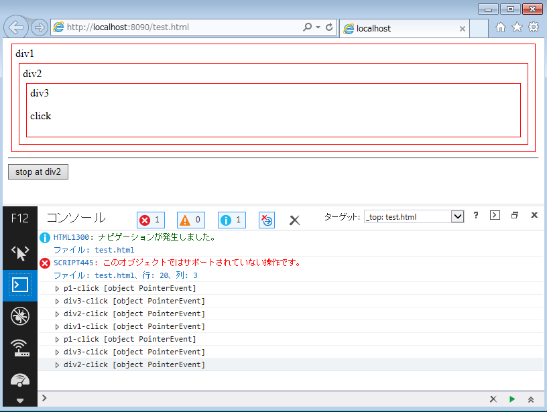Close the developer tools panel
The width and height of the screenshot is (547, 412).
[534, 215]
